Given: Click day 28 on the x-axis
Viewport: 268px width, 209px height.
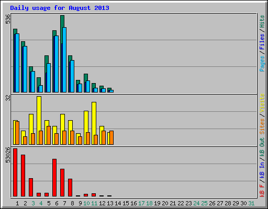Looking at the screenshot, I should coord(228,203).
